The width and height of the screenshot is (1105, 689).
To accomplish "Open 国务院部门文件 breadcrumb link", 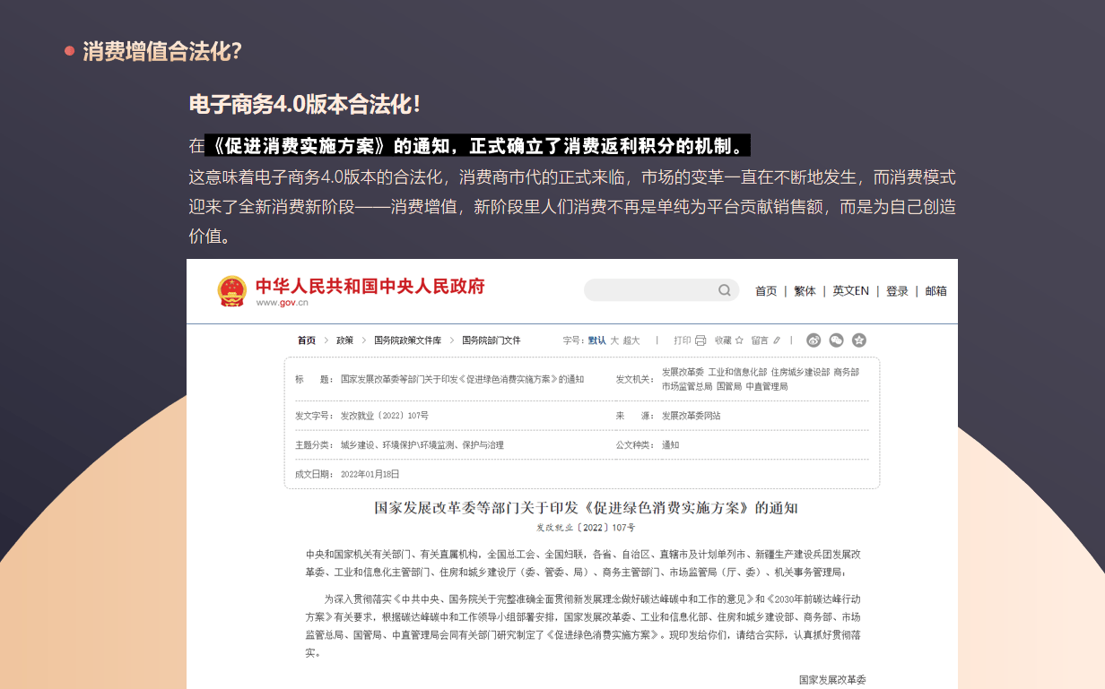I will click(x=492, y=340).
